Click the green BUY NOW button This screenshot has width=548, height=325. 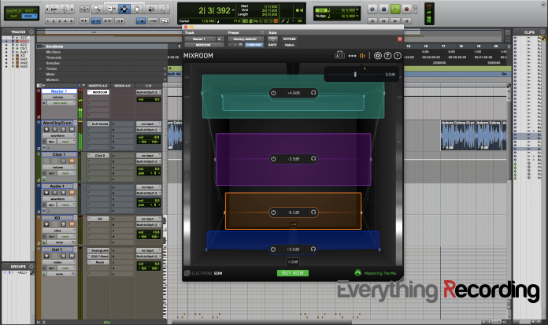tap(293, 273)
